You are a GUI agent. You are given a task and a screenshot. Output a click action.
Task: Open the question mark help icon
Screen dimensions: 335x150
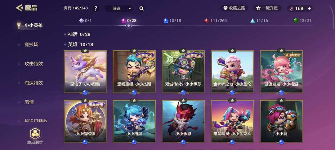point(96,9)
